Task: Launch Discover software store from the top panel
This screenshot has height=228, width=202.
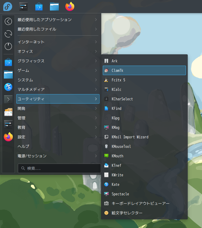Action: [x=39, y=7]
